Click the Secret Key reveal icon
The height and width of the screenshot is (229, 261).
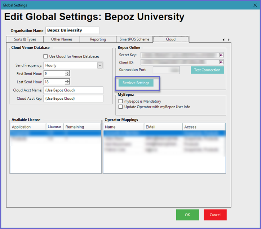[221, 55]
